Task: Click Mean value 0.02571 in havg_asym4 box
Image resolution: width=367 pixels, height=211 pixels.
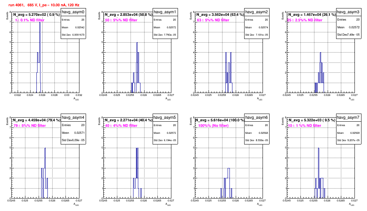Action: coord(79,133)
